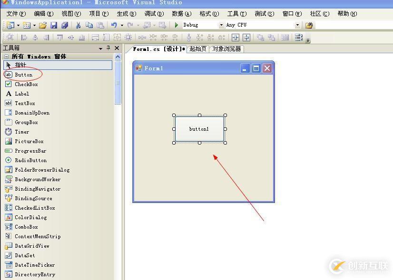Click the Open File folder icon
The height and width of the screenshot is (280, 393).
point(43,25)
